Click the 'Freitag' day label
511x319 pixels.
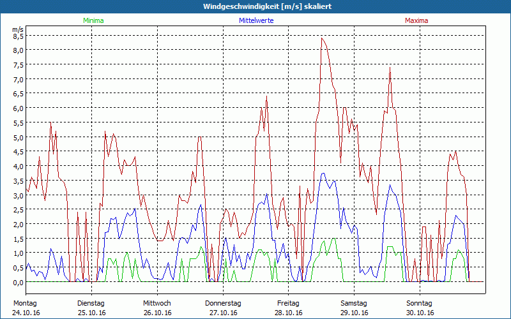(x=288, y=304)
